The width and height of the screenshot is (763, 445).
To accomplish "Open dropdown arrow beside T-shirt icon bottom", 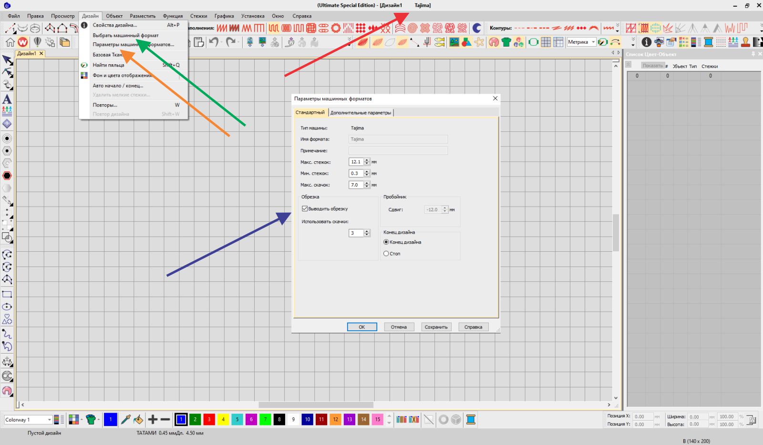I will pos(98,419).
